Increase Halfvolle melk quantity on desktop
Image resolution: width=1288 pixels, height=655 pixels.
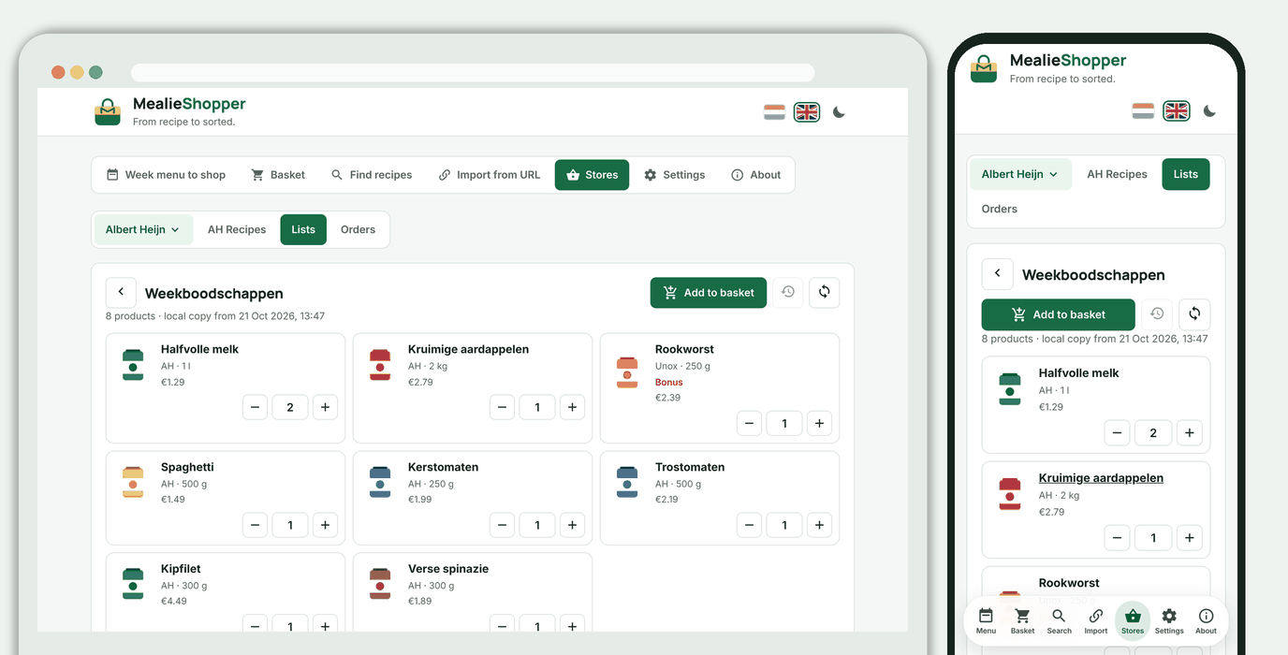click(325, 407)
